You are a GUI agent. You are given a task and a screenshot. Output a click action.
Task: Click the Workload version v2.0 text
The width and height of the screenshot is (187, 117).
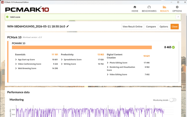[32, 37]
